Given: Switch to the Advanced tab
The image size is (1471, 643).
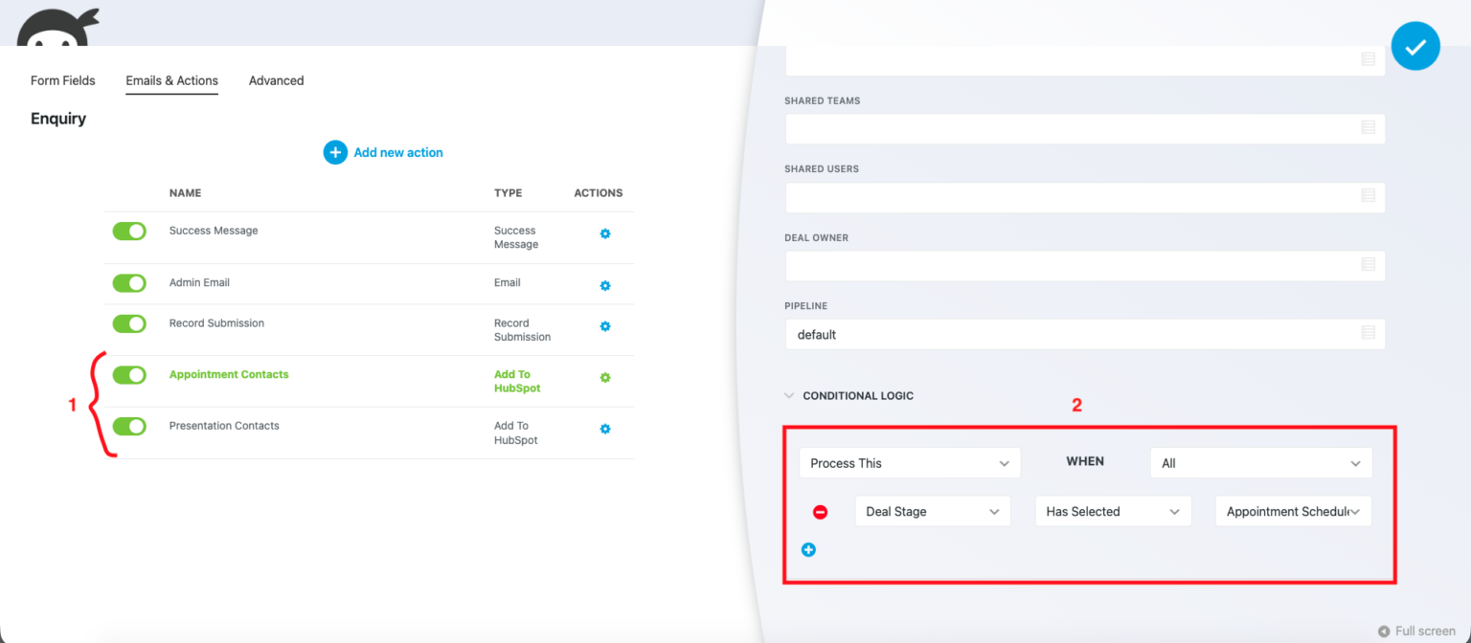Looking at the screenshot, I should 277,80.
